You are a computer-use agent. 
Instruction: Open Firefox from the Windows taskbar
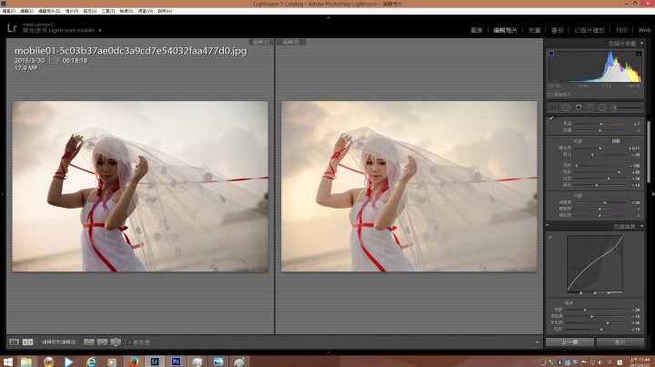[133, 362]
